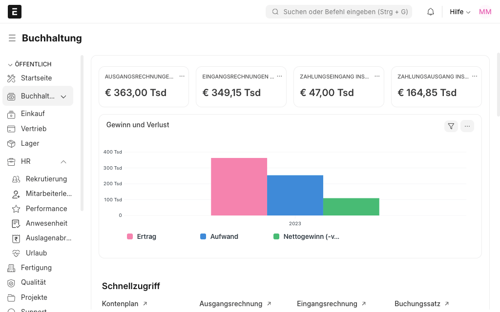Open Zahlungseingang card options menu
Image resolution: width=500 pixels, height=312 pixels.
pos(377,76)
